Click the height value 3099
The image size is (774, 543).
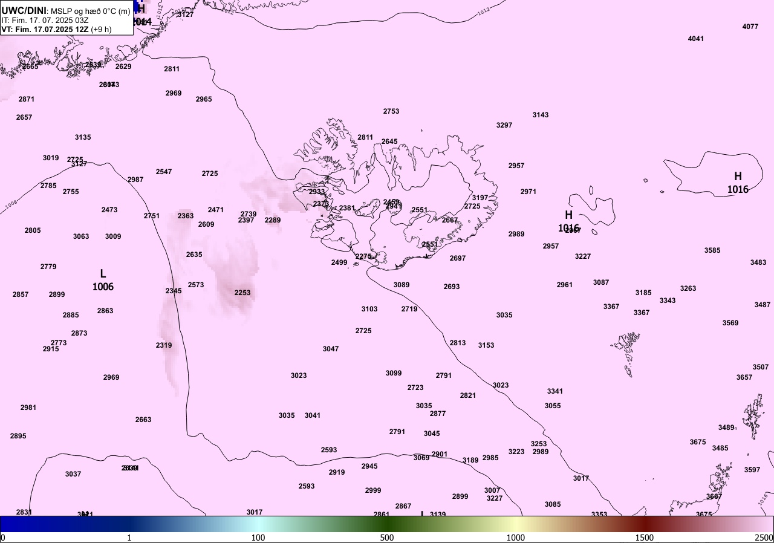[394, 373]
